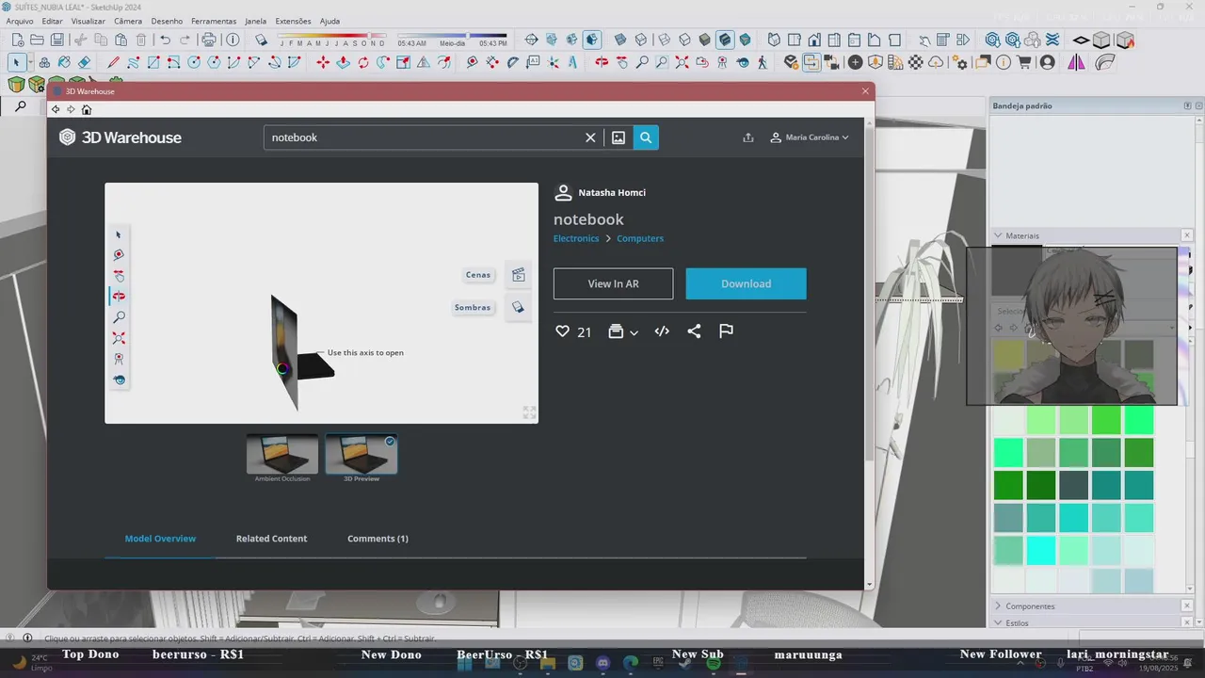Toggle shadows icon beside the month slider
This screenshot has width=1205, height=678.
pyautogui.click(x=262, y=40)
